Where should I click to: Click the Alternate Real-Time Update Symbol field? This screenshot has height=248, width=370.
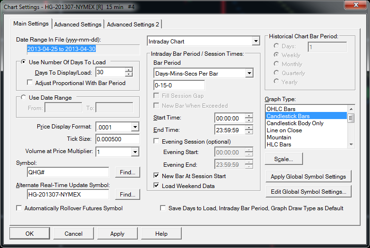(x=68, y=195)
